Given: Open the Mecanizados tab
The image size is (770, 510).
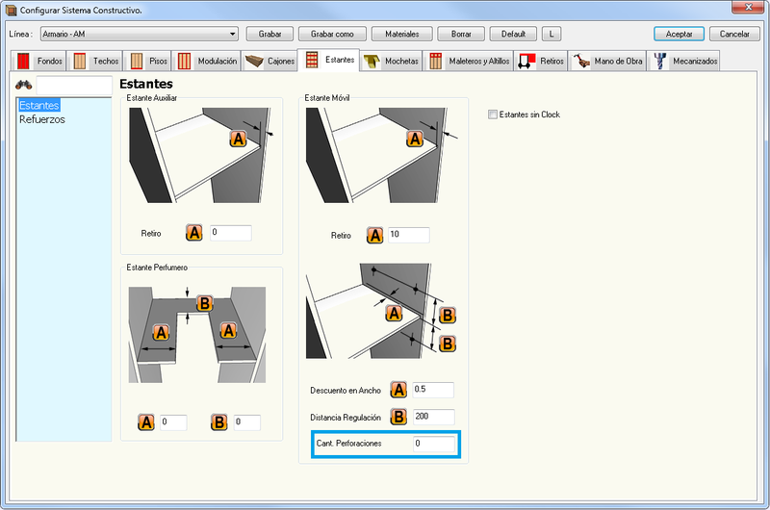Looking at the screenshot, I should click(x=684, y=61).
